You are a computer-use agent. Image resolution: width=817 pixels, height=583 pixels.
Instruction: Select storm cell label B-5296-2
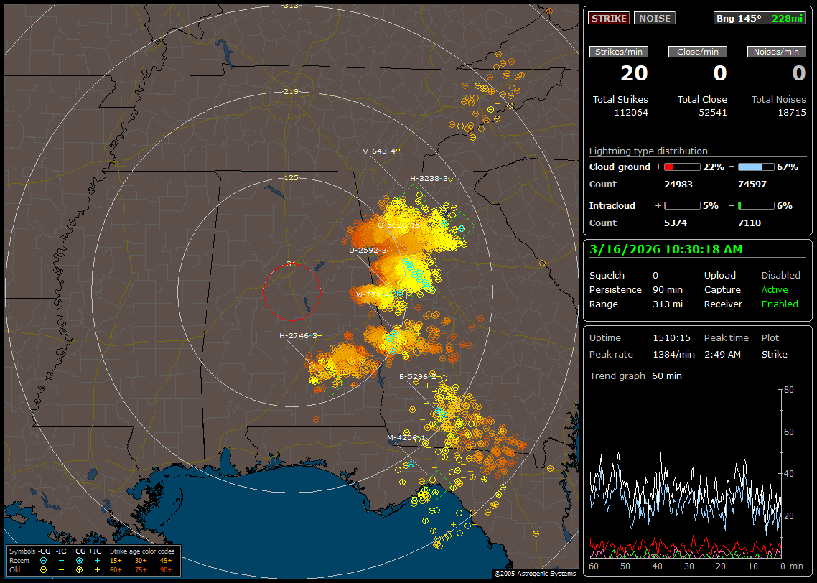(x=417, y=376)
